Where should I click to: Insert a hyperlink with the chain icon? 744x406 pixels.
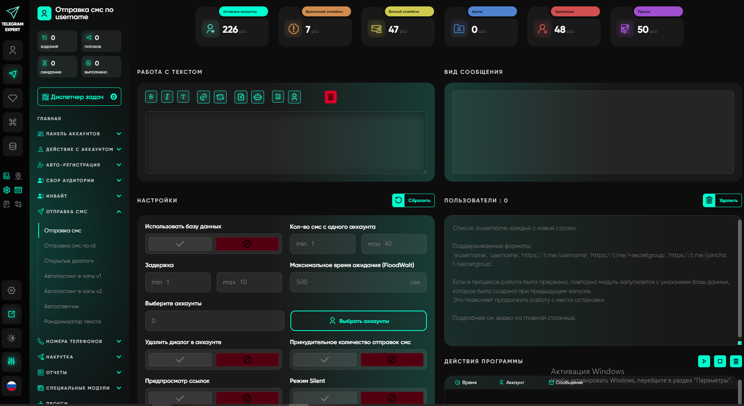coord(203,97)
